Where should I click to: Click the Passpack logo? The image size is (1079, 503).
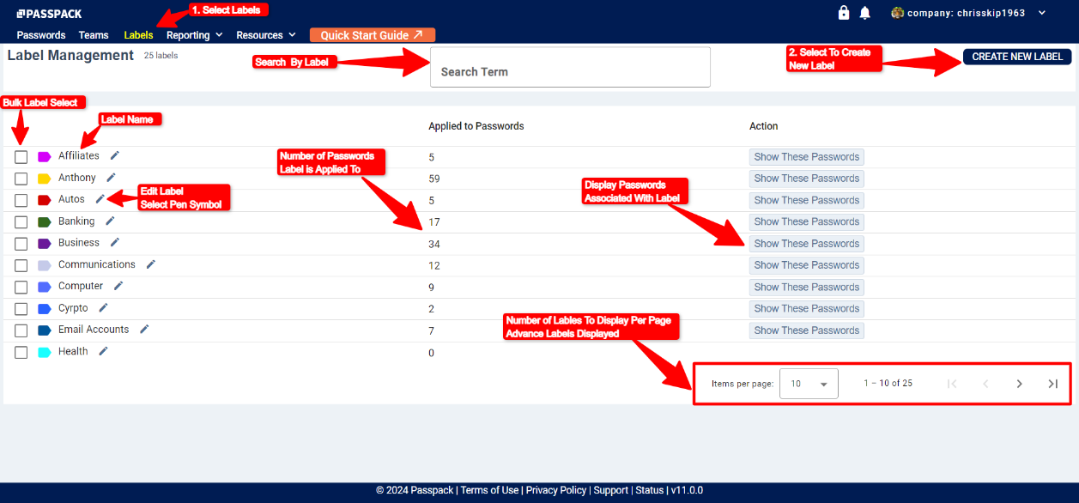(50, 14)
